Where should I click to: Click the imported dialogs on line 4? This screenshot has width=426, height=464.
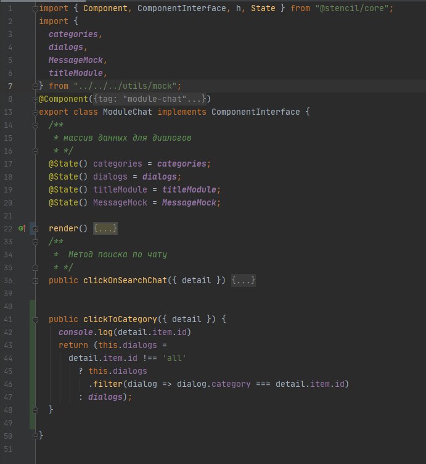tap(66, 48)
